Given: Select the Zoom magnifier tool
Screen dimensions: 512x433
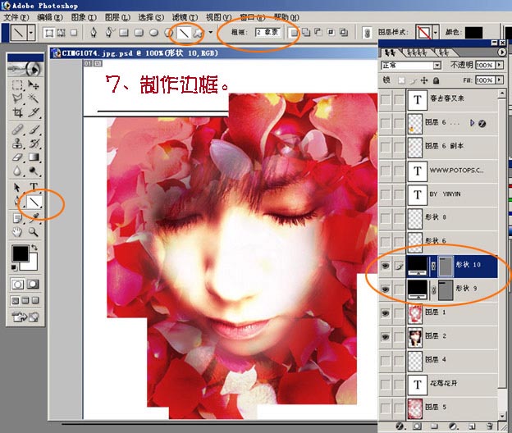Looking at the screenshot, I should point(33,232).
